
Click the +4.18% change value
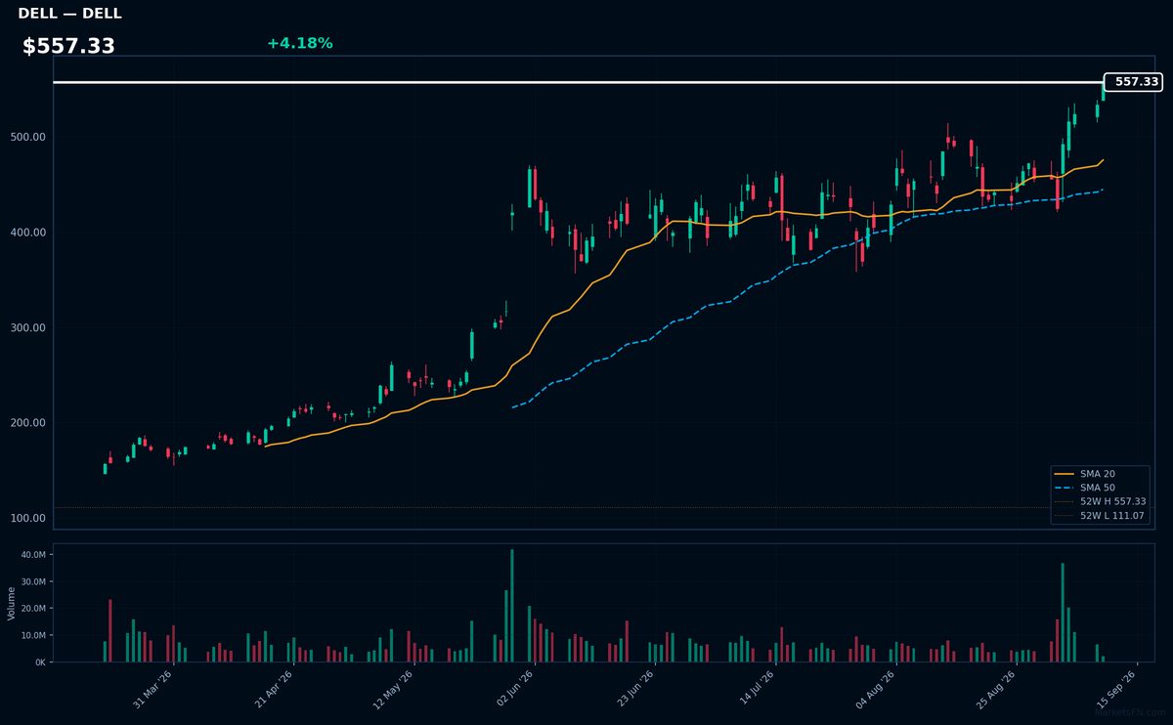[x=299, y=43]
